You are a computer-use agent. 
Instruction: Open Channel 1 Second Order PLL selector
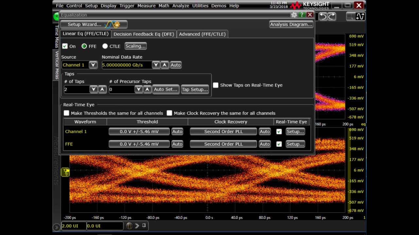(x=223, y=132)
